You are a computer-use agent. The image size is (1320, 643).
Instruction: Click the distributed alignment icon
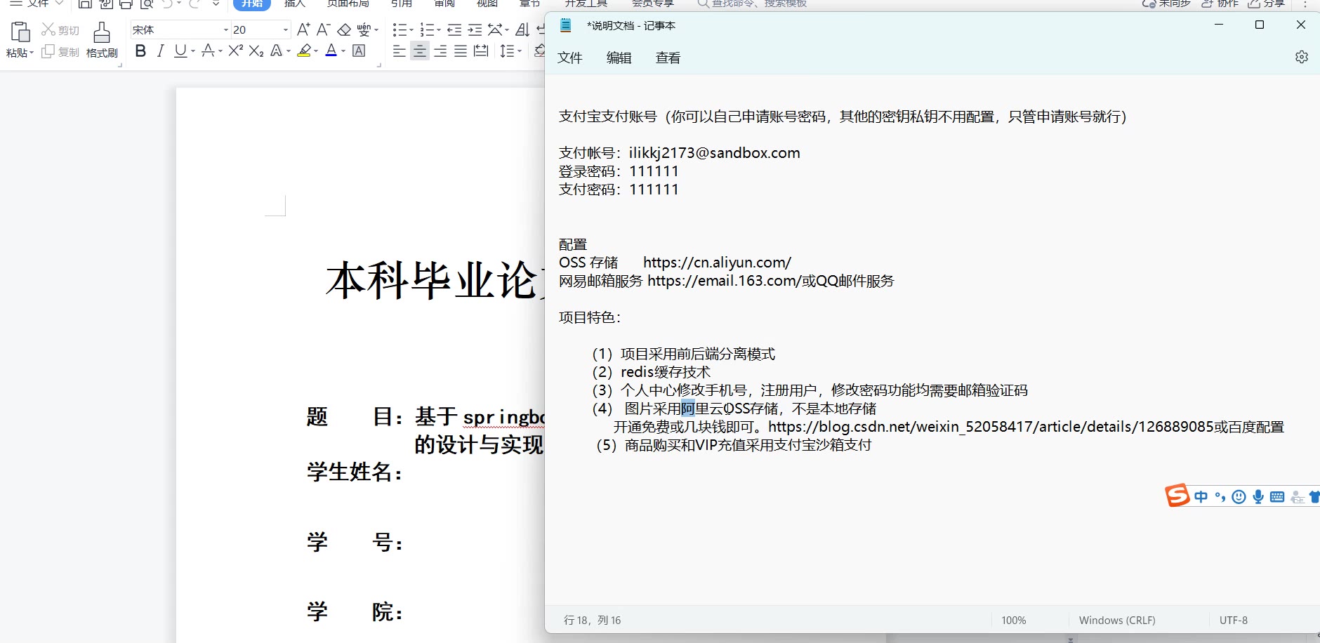(x=481, y=51)
